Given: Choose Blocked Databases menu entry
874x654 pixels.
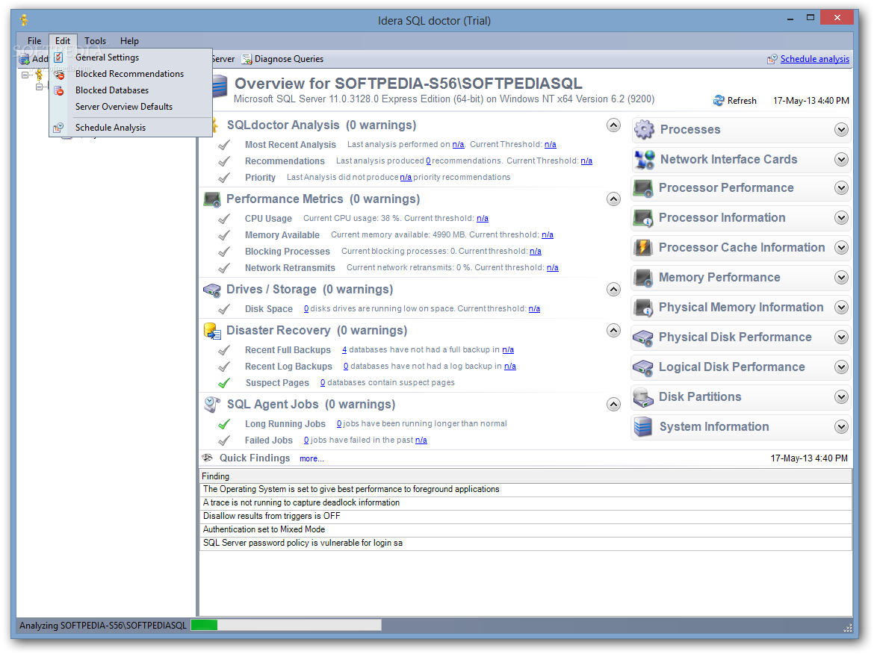Looking at the screenshot, I should point(131,90).
